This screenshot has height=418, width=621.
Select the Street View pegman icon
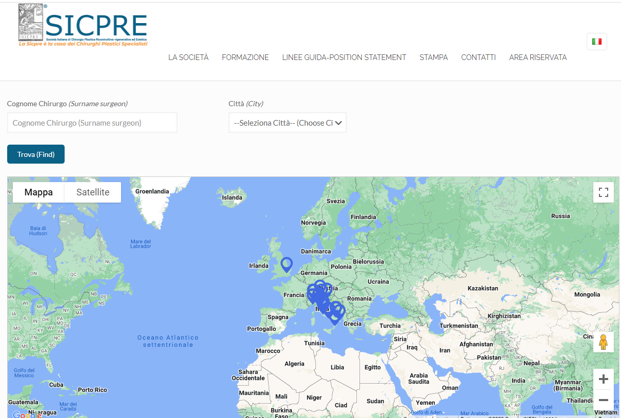[603, 342]
